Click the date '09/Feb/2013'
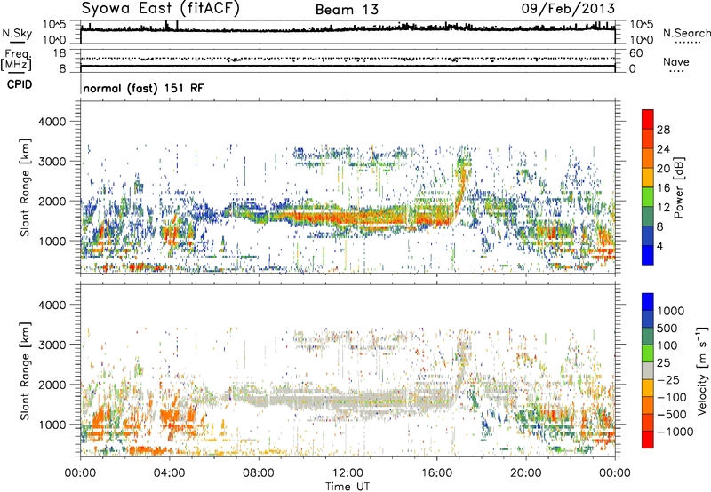The height and width of the screenshot is (492, 711). [x=568, y=8]
